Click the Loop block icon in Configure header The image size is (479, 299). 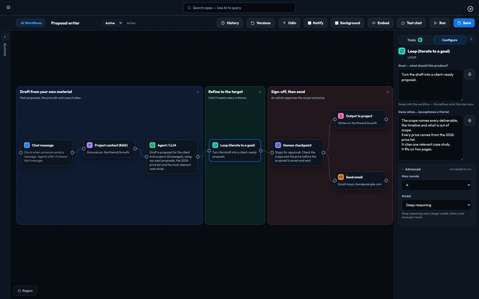[402, 51]
